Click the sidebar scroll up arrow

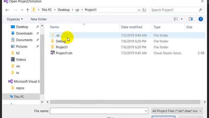(42, 26)
